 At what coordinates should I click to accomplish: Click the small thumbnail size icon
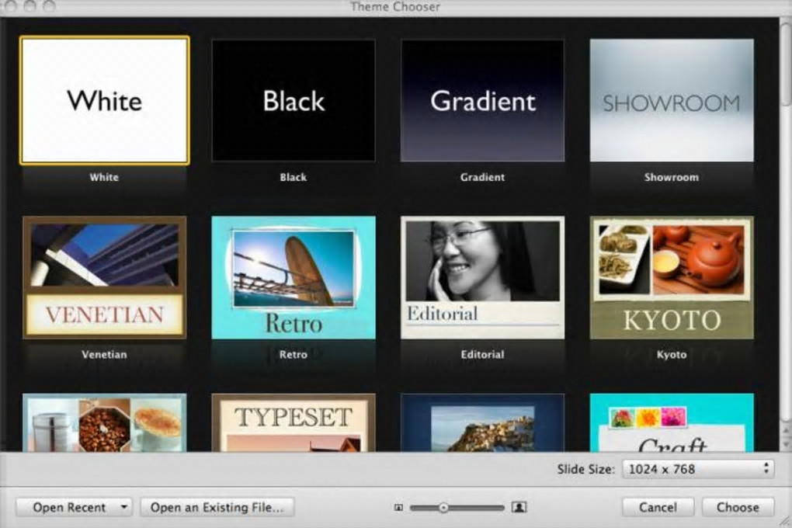(x=398, y=507)
